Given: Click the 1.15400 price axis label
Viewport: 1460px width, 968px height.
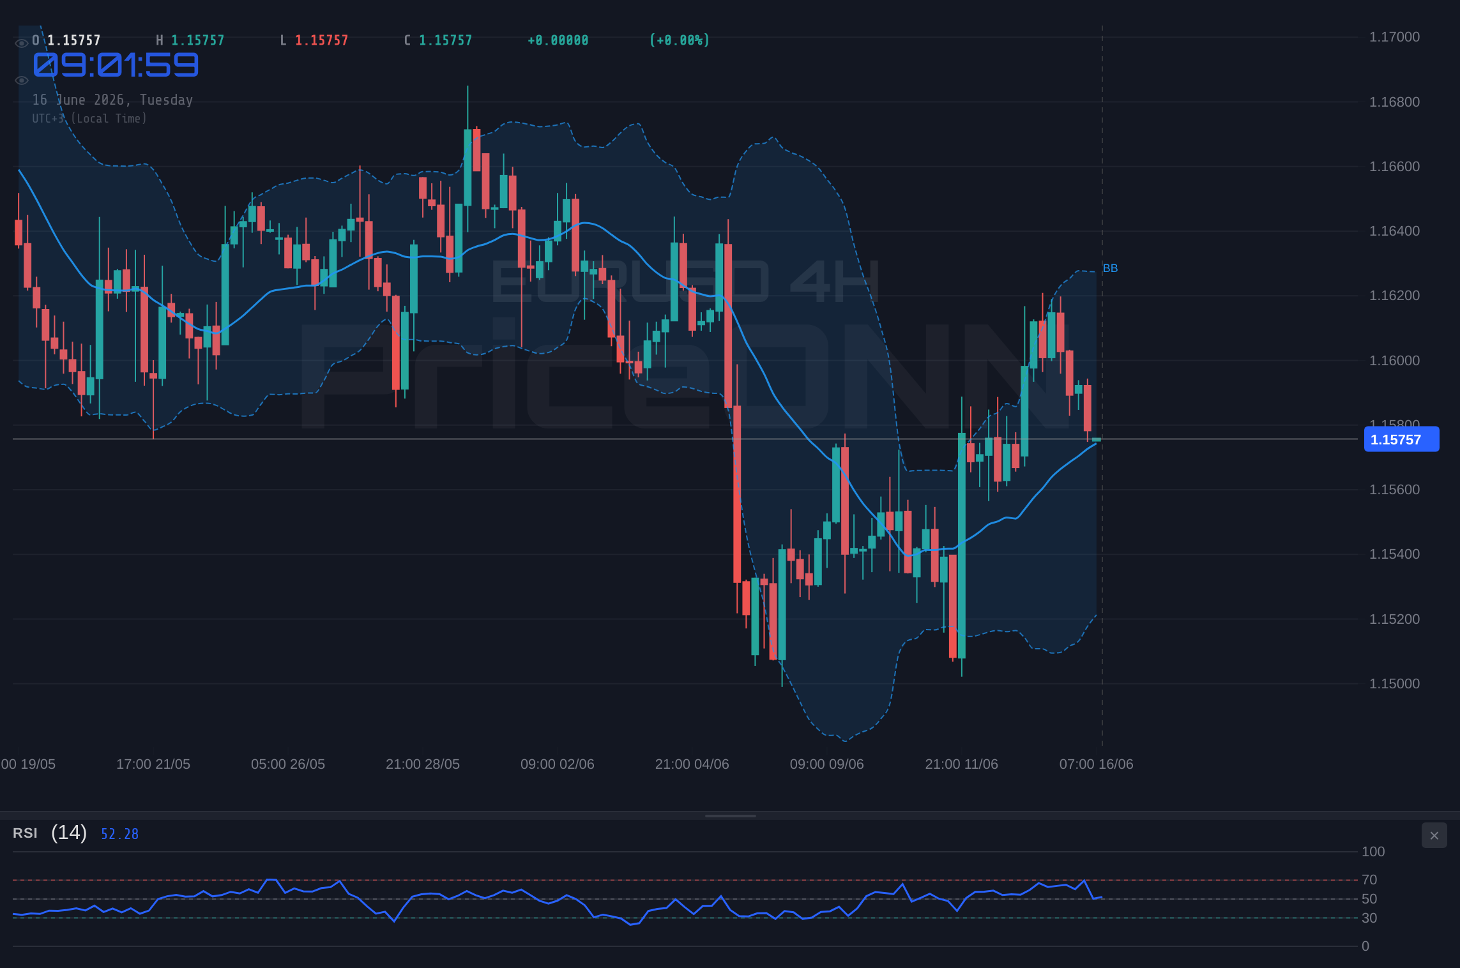Looking at the screenshot, I should click(1394, 554).
